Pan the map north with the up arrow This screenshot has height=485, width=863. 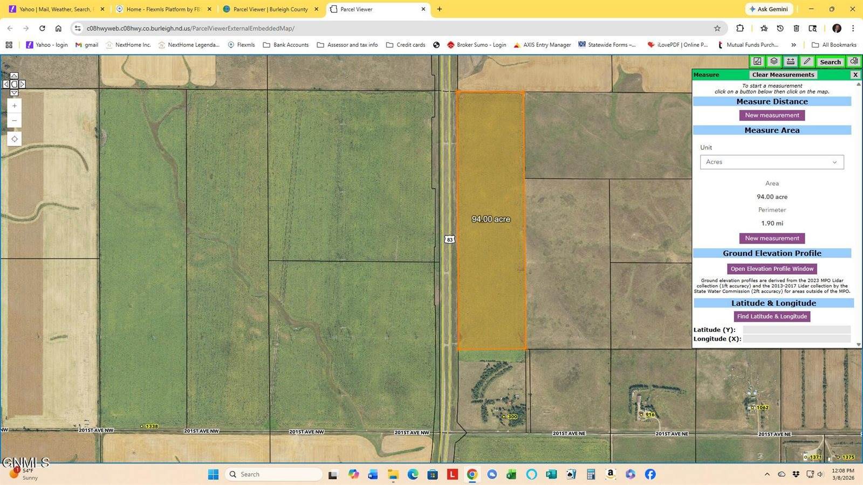(14, 75)
